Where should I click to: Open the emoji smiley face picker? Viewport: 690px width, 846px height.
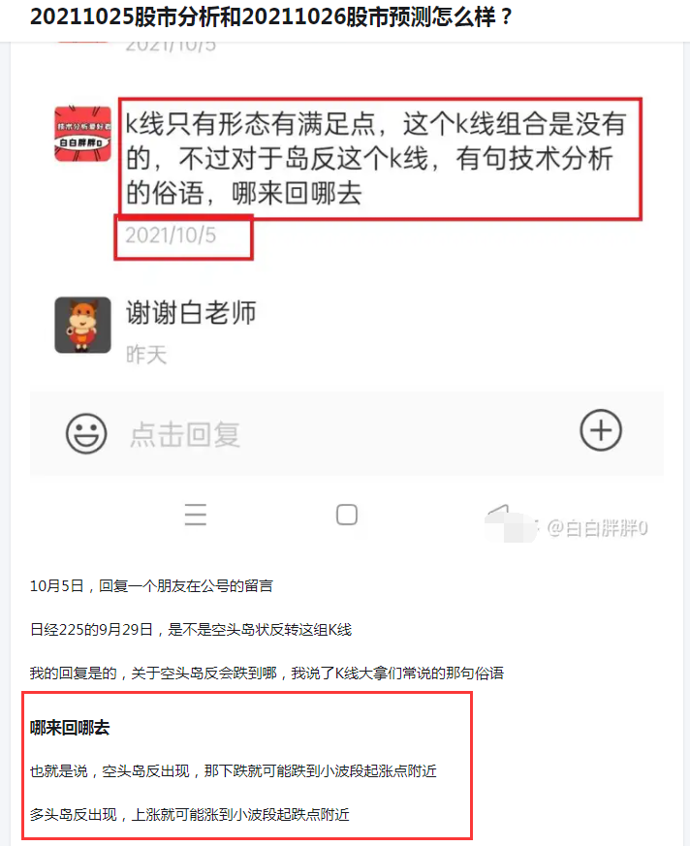(x=86, y=434)
